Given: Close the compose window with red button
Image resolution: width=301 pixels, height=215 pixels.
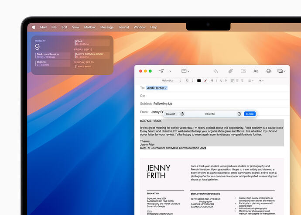Looking at the screenshot, I should click(140, 71).
